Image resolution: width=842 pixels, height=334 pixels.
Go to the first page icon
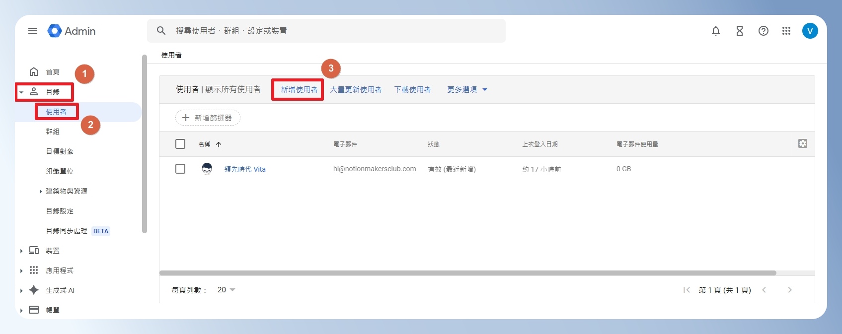coord(687,290)
